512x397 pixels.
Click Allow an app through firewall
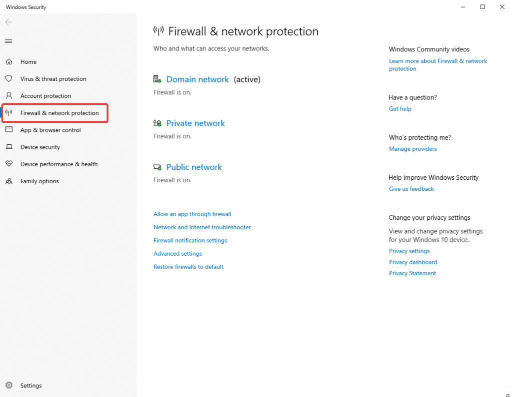(192, 214)
